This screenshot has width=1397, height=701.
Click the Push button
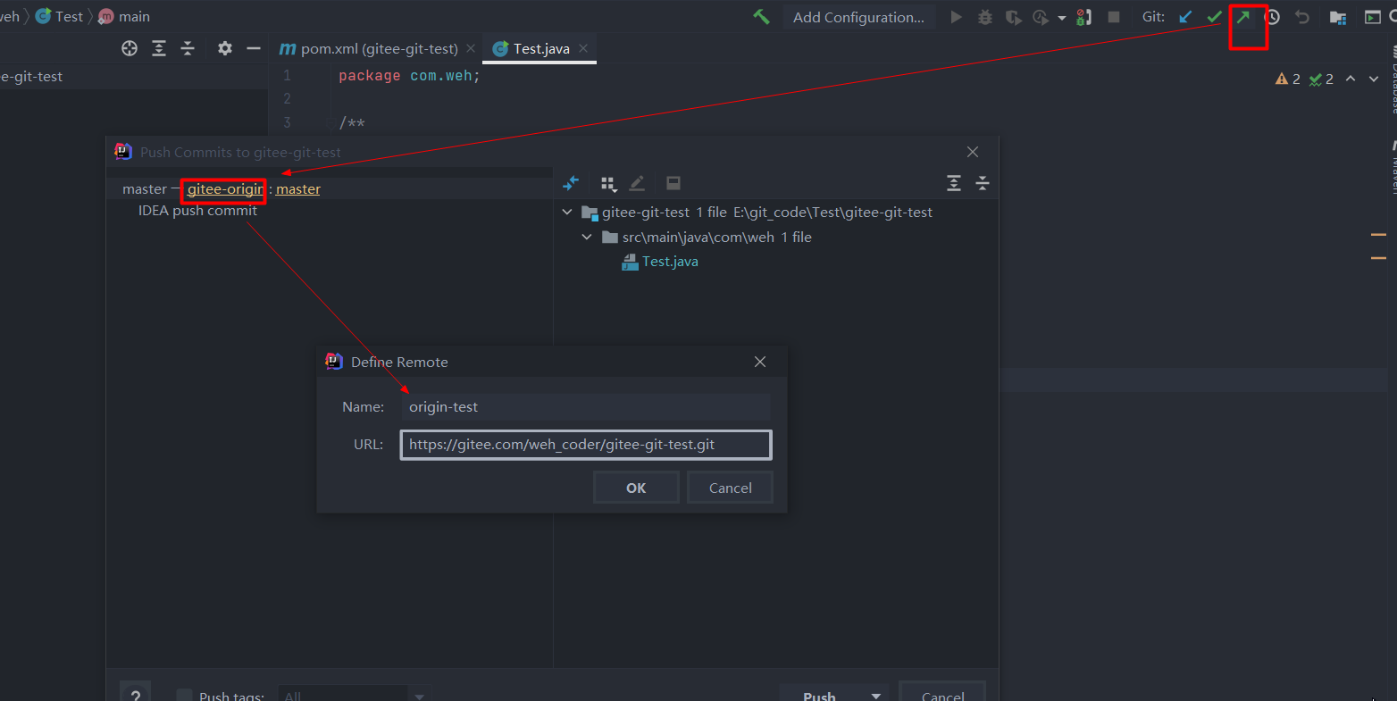[819, 696]
